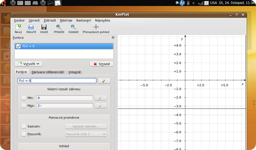
Task: Open the volume control in tray
Action: (x=194, y=3)
